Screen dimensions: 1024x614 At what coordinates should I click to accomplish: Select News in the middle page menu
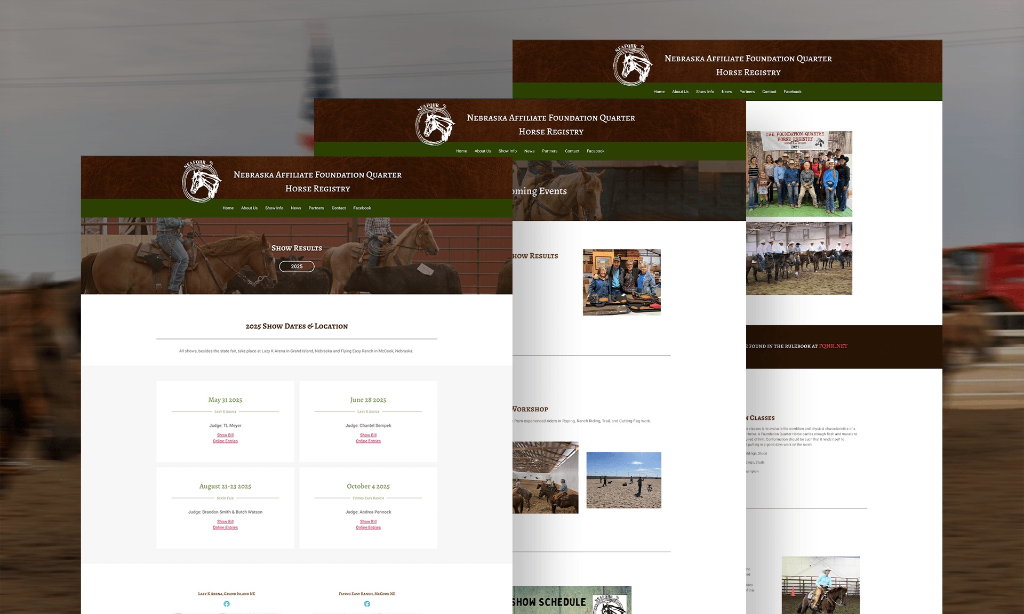529,151
